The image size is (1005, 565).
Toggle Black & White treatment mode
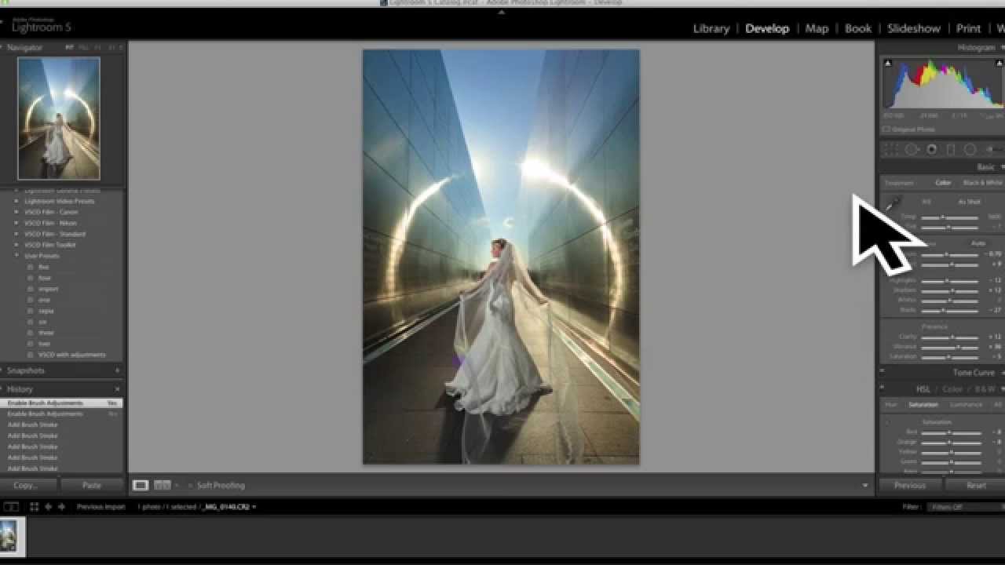tap(979, 183)
